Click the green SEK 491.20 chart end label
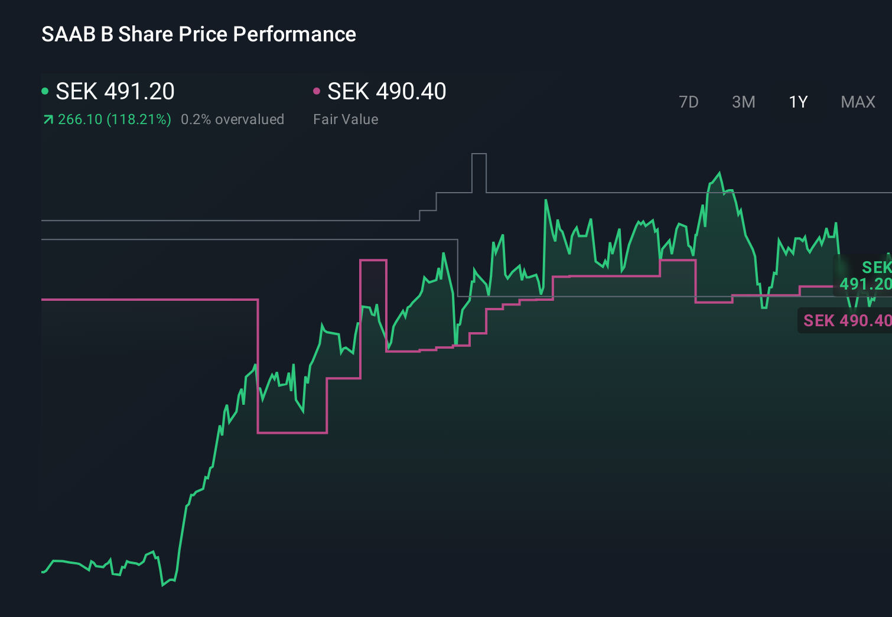The image size is (892, 617). coord(865,275)
